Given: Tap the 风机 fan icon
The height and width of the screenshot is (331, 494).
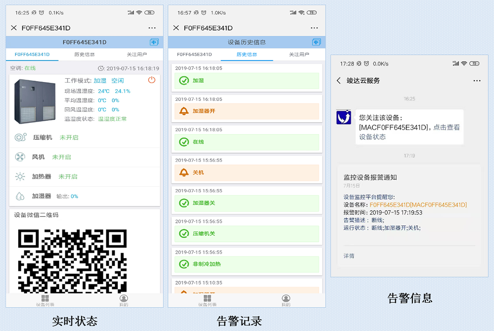Looking at the screenshot, I should point(19,157).
